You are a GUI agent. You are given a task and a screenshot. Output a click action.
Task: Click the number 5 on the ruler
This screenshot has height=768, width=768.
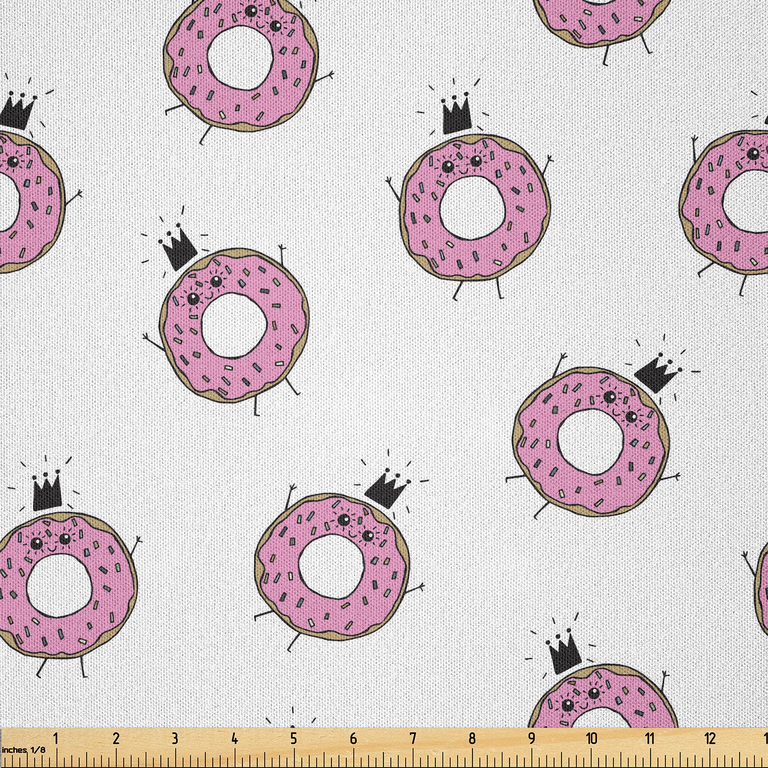[x=293, y=738]
